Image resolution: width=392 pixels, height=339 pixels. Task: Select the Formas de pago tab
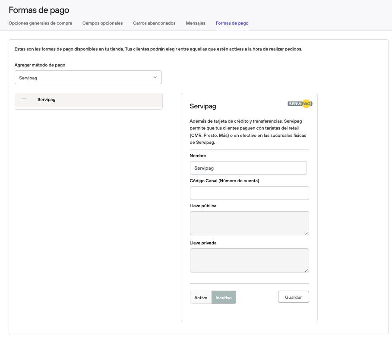click(232, 23)
